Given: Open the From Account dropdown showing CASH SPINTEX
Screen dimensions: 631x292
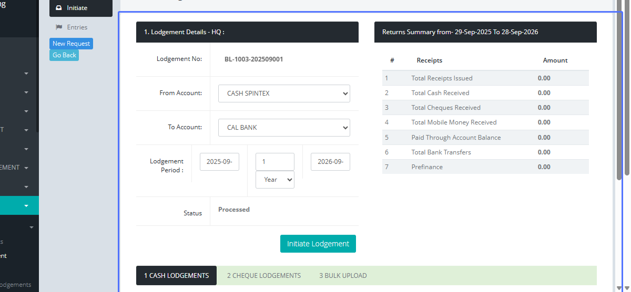Looking at the screenshot, I should click(284, 93).
